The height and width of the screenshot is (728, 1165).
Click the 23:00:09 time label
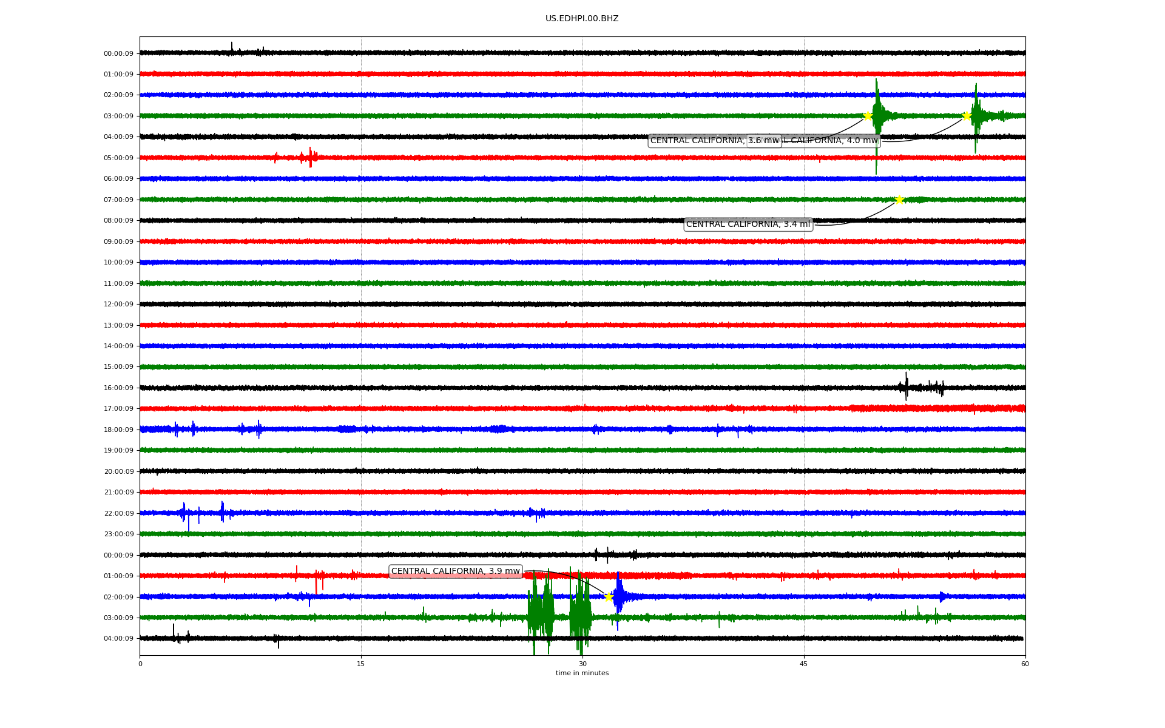click(118, 534)
